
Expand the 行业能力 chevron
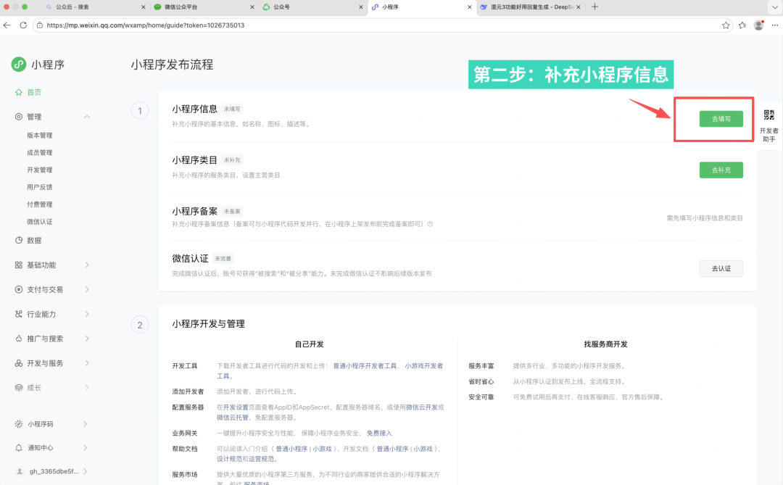87,314
